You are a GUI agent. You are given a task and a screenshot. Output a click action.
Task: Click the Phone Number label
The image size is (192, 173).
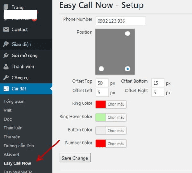click(78, 19)
